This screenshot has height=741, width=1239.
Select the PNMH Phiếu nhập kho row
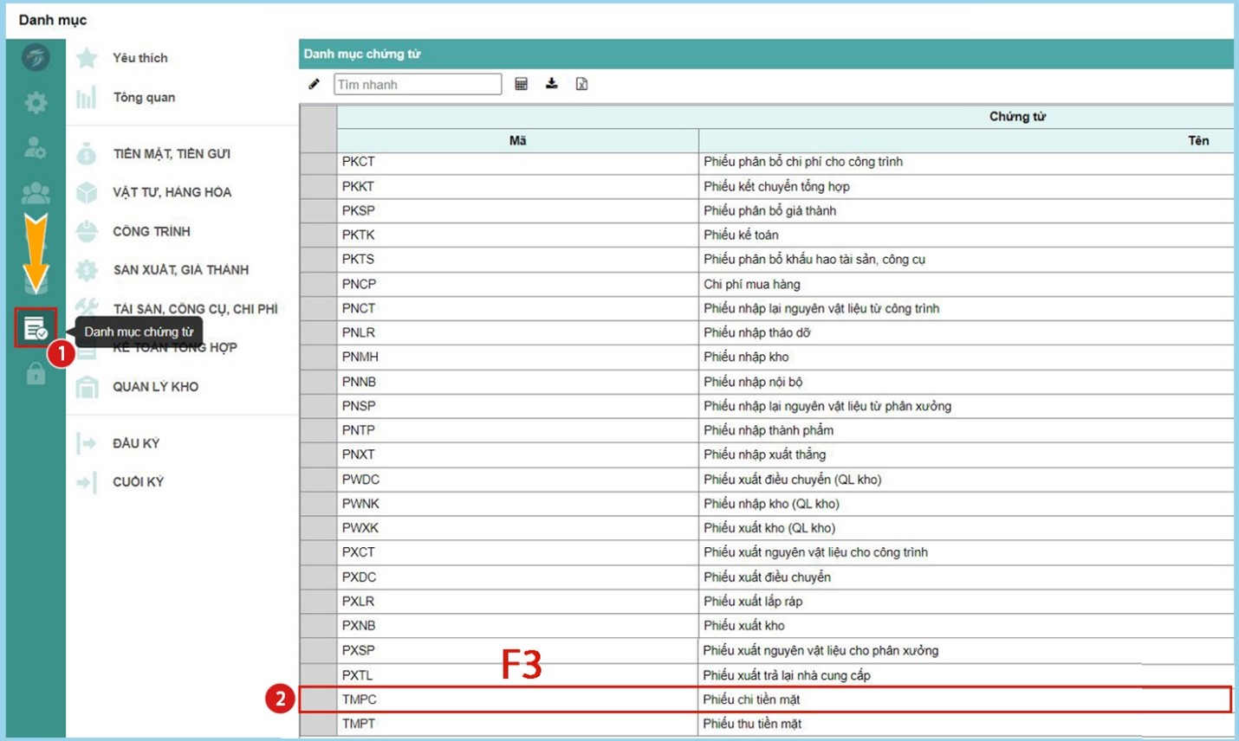746,357
